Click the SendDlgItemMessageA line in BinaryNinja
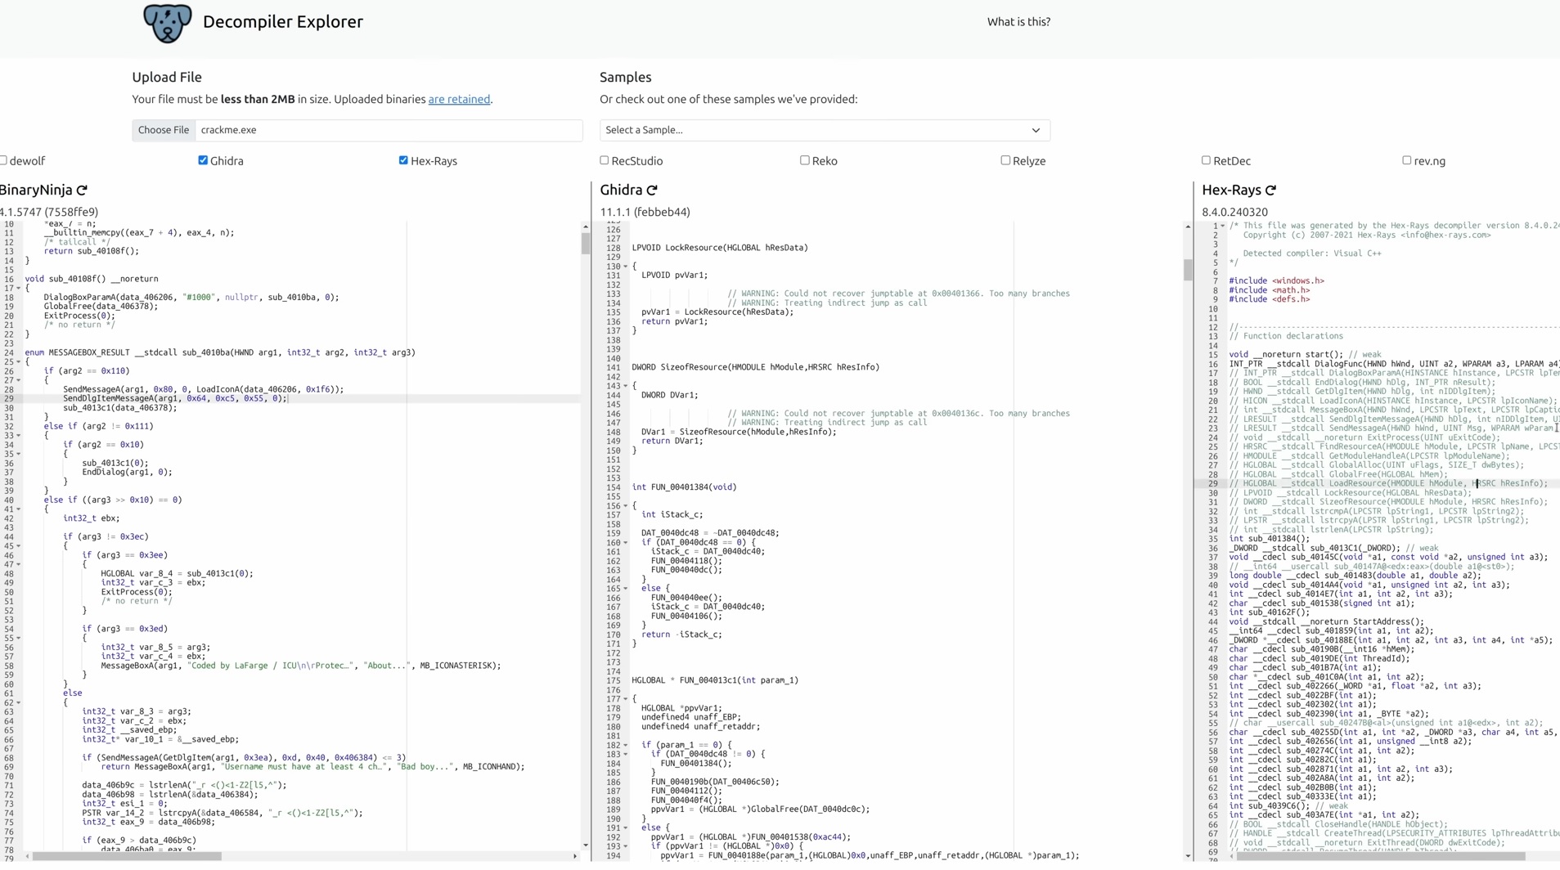Image resolution: width=1560 pixels, height=870 pixels. pos(175,398)
